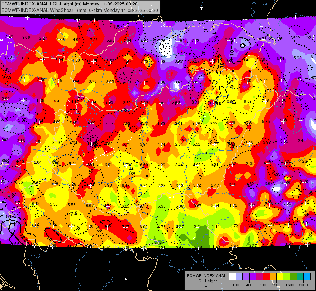
Task: Click the grid value 2.95 on the map
Action: (x=110, y=81)
